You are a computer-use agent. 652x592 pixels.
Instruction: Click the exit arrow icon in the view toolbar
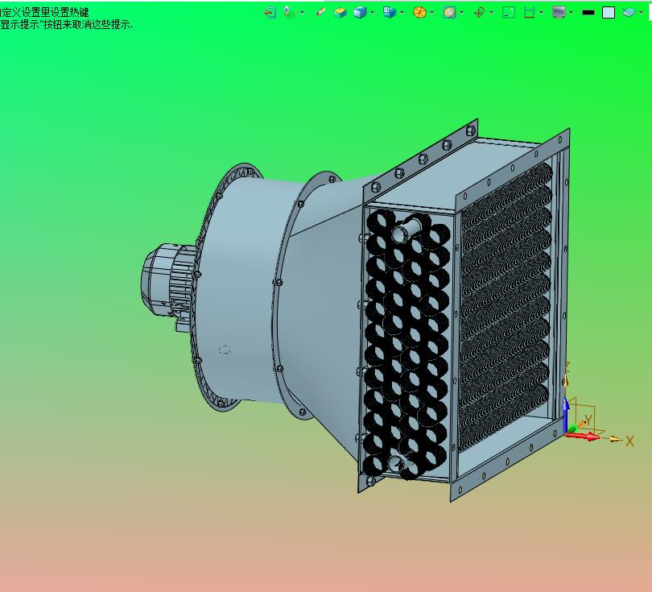pos(270,12)
